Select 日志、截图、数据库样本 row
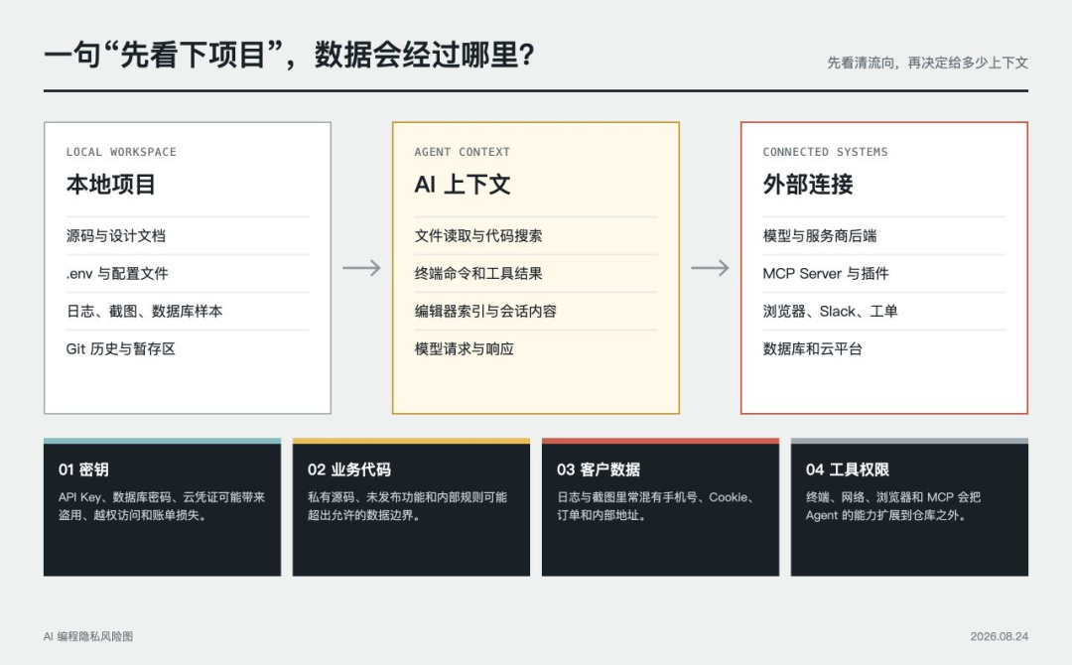This screenshot has width=1072, height=665. point(188,311)
